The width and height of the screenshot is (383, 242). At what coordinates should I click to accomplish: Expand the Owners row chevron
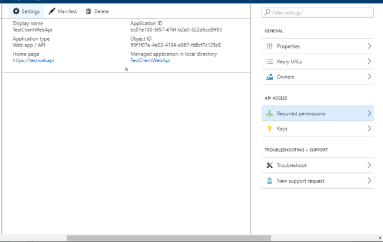point(369,77)
